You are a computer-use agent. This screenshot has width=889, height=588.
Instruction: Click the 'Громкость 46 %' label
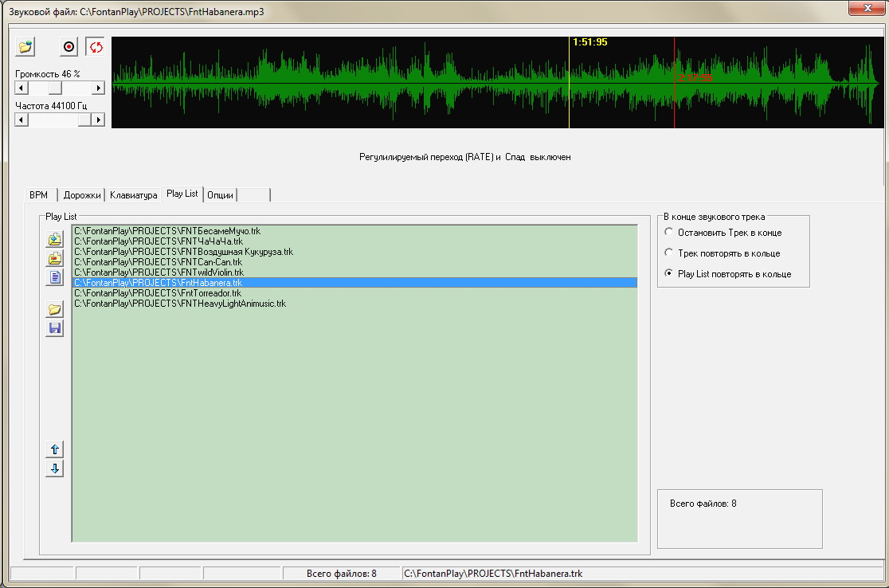click(x=48, y=74)
